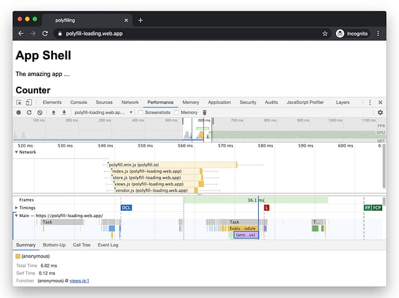Enable the Screenshots checkbox
Viewport: 399px width, 298px height.
(x=141, y=113)
